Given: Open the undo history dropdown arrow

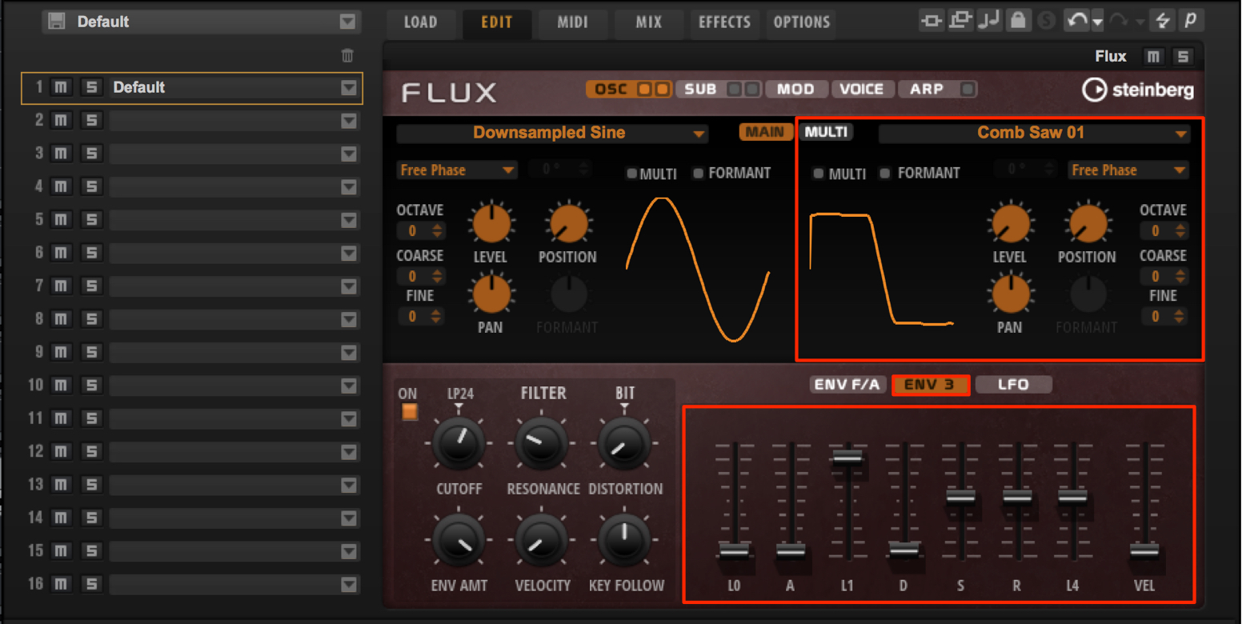Looking at the screenshot, I should coord(1098,22).
